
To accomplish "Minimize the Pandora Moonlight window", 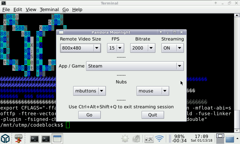I will pyautogui.click(x=168, y=32).
